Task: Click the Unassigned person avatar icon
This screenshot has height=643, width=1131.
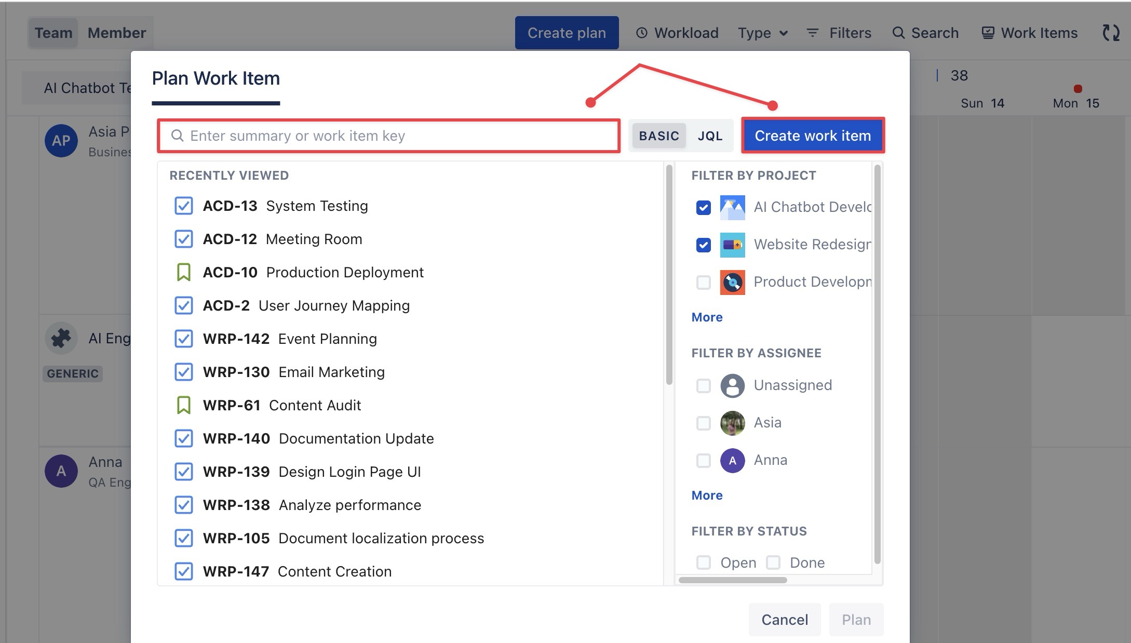Action: coord(732,385)
